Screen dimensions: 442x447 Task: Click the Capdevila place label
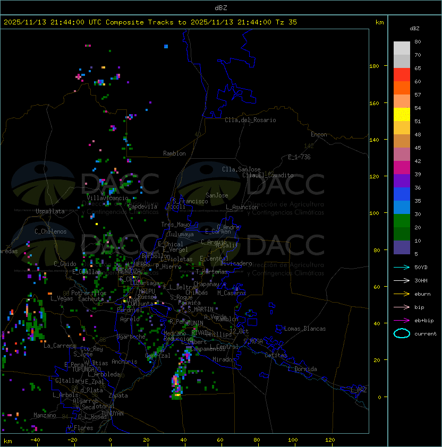point(143,207)
